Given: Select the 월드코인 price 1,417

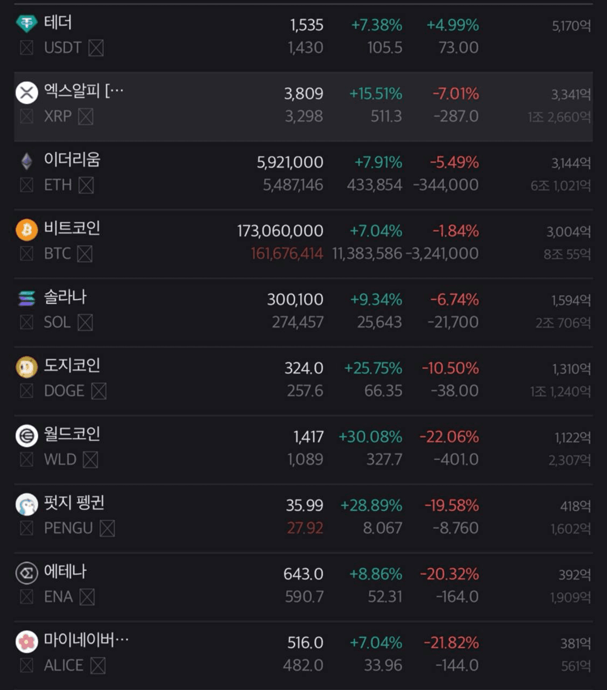Looking at the screenshot, I should click(x=308, y=437).
